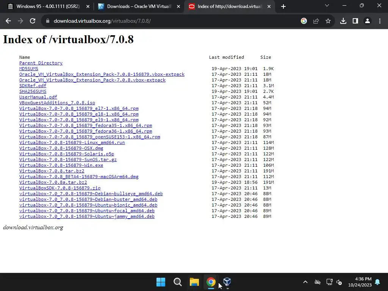Download the Linux_amd64.run installer
The image size is (388, 291).
(x=72, y=142)
